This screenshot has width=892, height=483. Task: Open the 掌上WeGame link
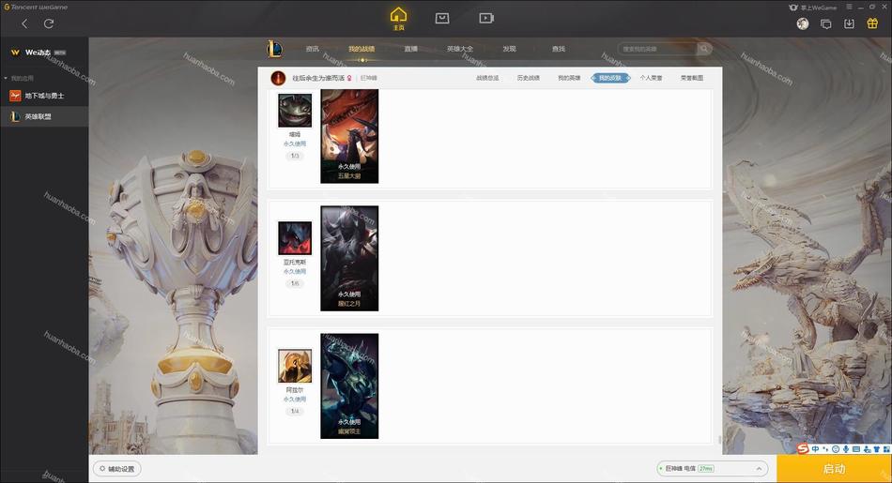[x=813, y=8]
